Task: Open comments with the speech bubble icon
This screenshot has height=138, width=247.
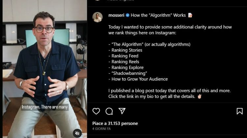Action: pos(109,111)
